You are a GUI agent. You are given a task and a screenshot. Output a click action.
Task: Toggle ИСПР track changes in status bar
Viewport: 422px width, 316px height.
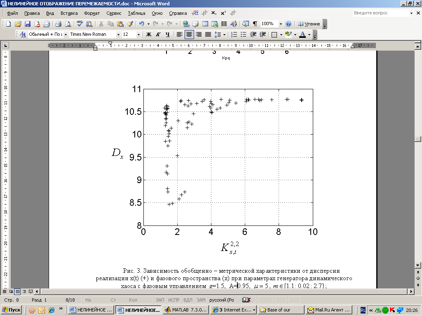(173, 300)
